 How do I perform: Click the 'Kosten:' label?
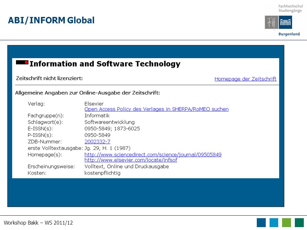point(37,173)
